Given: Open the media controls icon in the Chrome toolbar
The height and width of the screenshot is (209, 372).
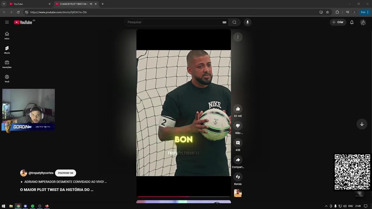Looking at the screenshot, I should 347,12.
